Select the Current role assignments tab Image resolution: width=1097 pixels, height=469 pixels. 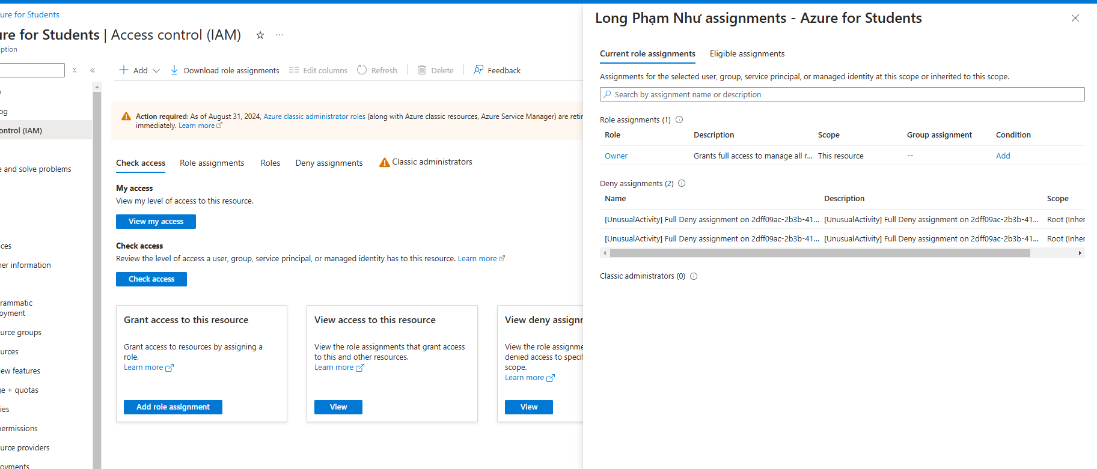point(647,54)
